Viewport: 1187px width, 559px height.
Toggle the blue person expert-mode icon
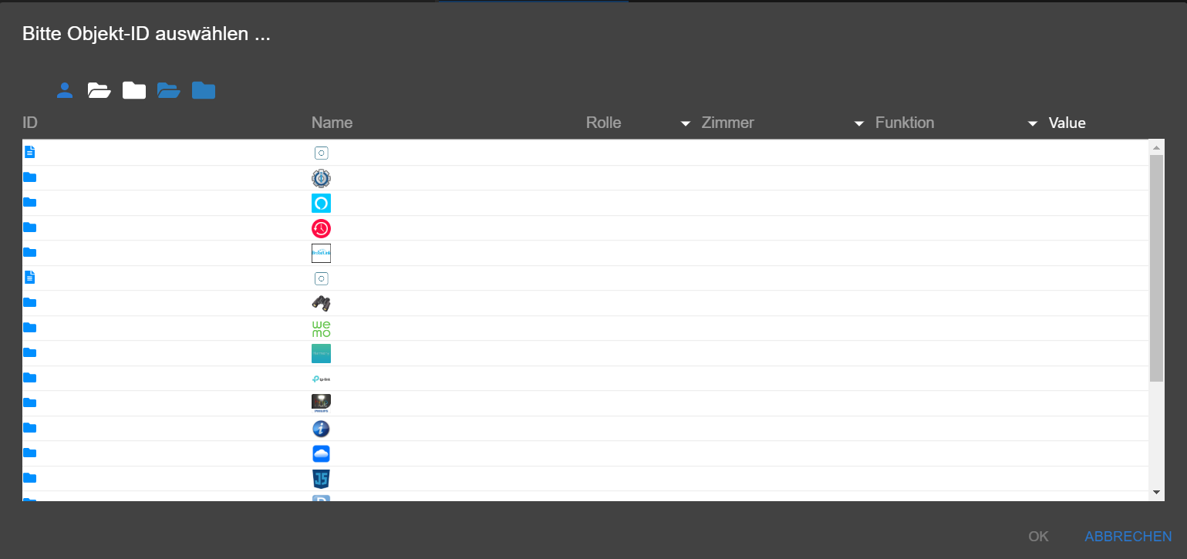pyautogui.click(x=65, y=91)
